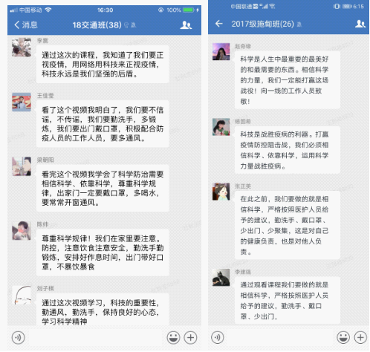The width and height of the screenshot is (370, 352).
Task: Tap message starting with 科技是战胜疫病的利器
Action: (288, 150)
